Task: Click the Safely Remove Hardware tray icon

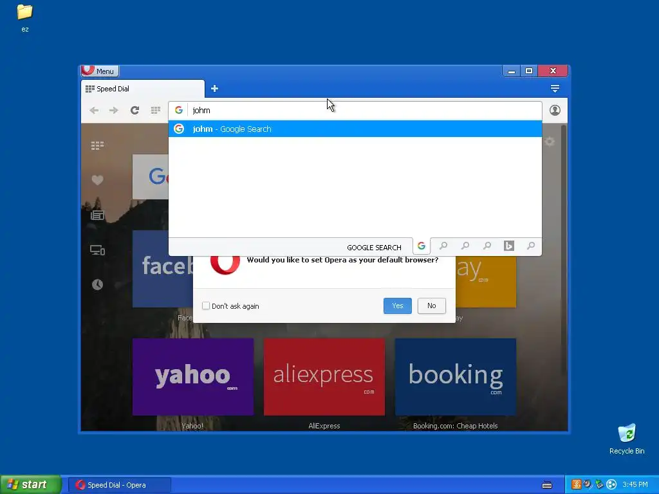Action: point(599,484)
